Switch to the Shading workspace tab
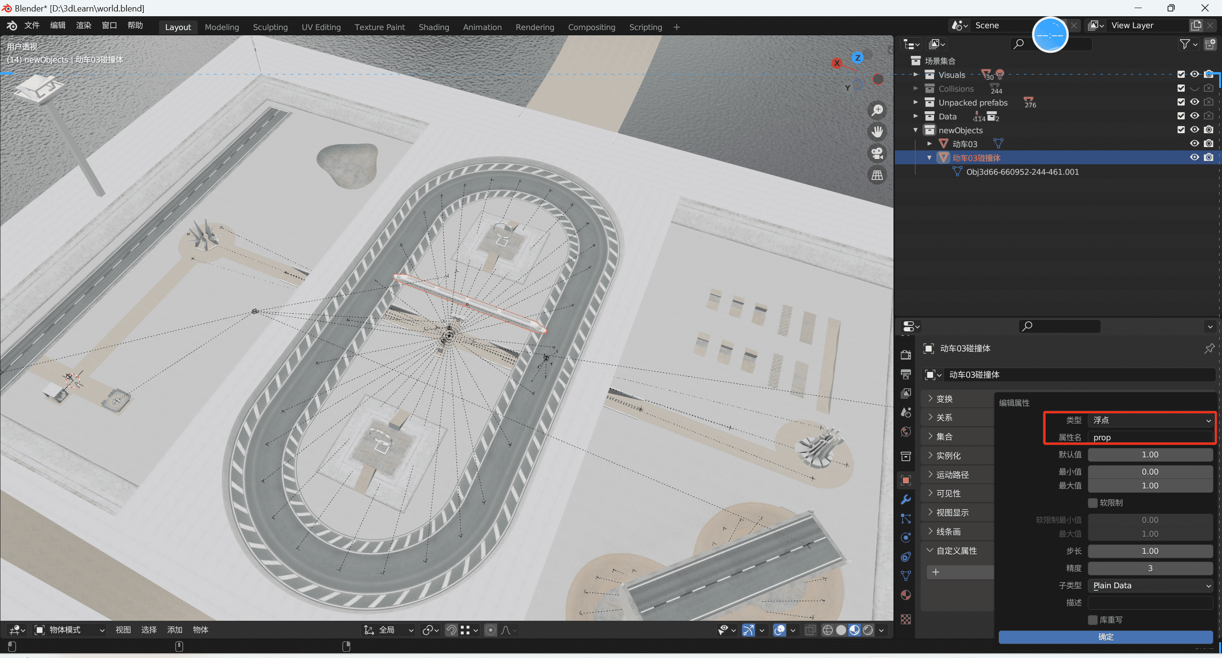Image resolution: width=1222 pixels, height=658 pixels. [x=434, y=27]
